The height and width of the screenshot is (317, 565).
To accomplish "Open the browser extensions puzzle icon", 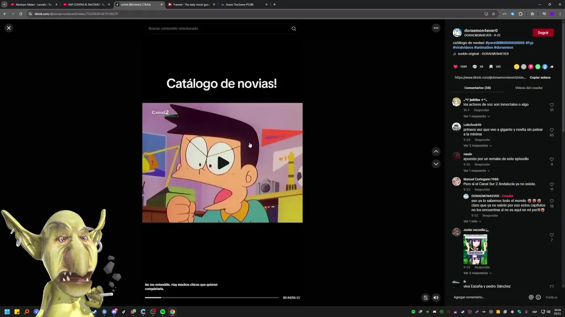I will point(520,14).
